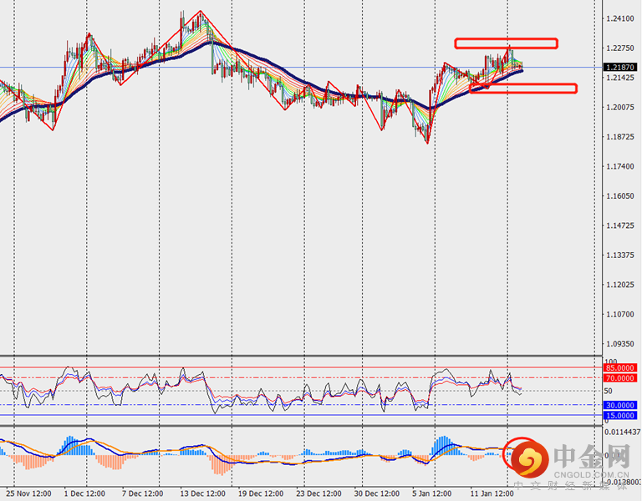Click the 25 Nov 12:00 date label
The height and width of the screenshot is (501, 642).
[x=28, y=493]
